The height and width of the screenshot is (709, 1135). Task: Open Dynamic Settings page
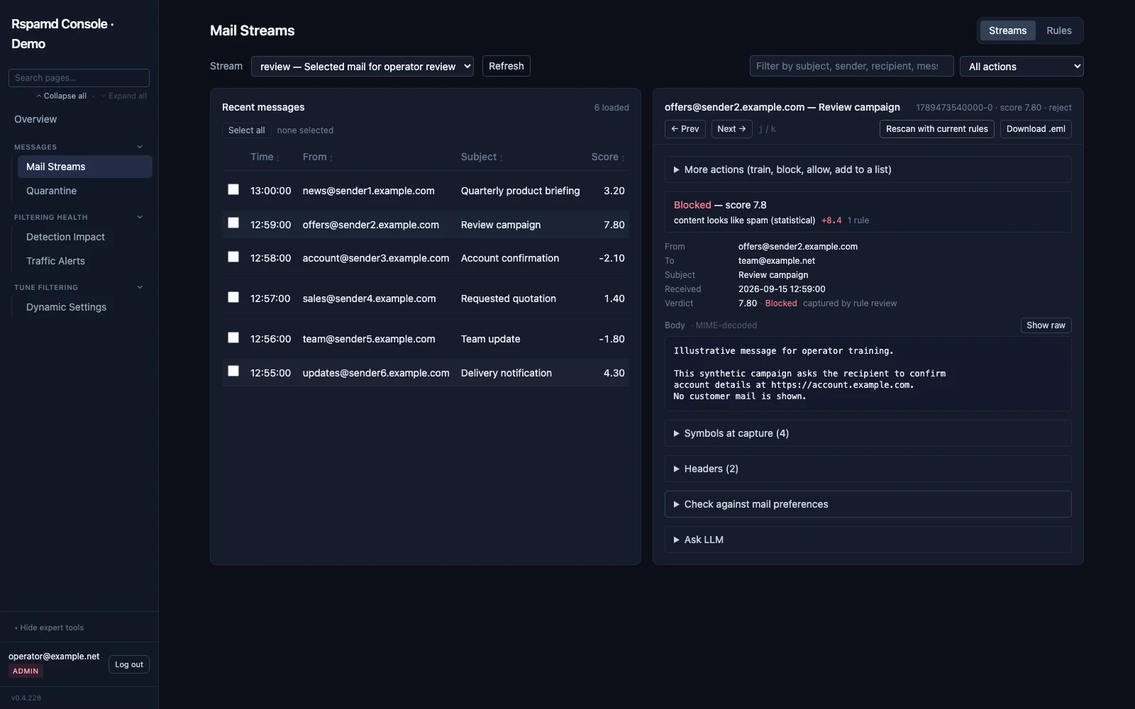[x=85, y=307]
